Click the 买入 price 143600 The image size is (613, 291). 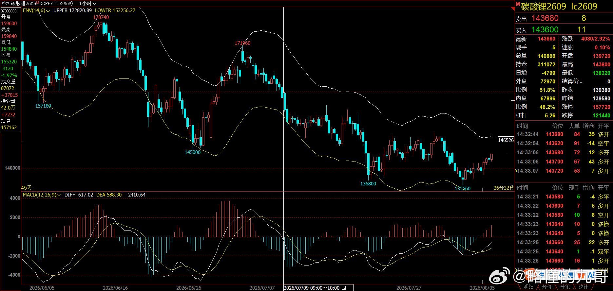pyautogui.click(x=545, y=30)
